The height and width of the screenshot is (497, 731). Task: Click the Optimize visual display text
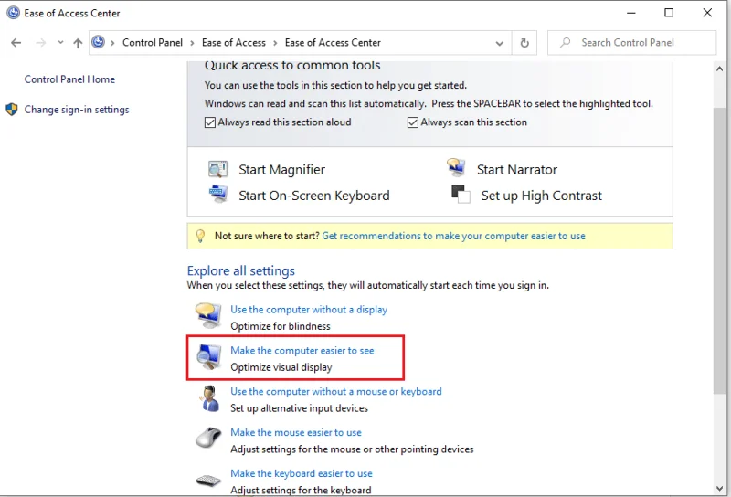click(281, 367)
